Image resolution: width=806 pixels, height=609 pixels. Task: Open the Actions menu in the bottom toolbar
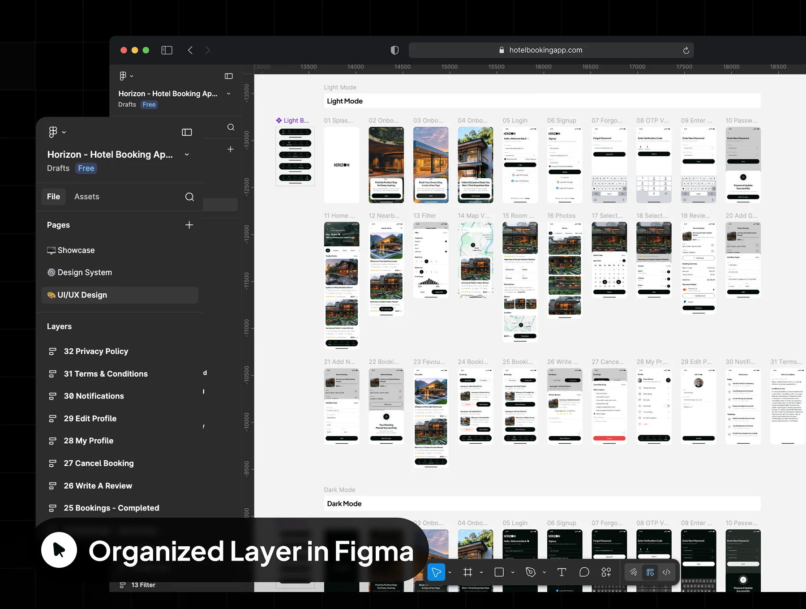click(606, 572)
